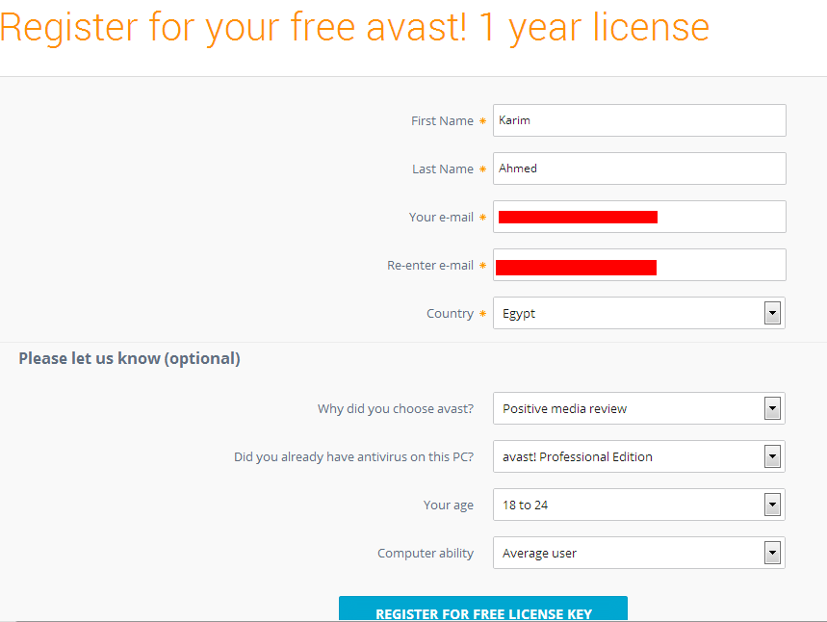Focus the Last Name text box

[639, 168]
